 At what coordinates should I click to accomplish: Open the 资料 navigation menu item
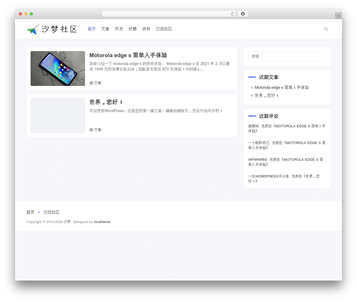click(x=146, y=29)
